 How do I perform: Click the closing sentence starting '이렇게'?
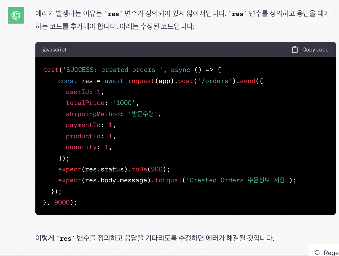(155, 238)
